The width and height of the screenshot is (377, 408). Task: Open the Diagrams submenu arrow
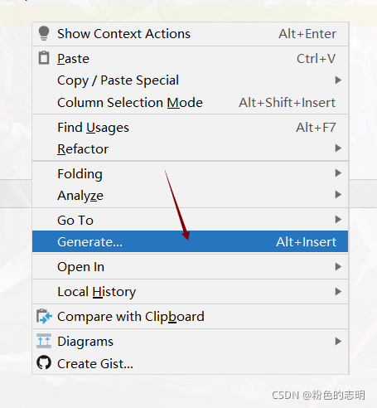[x=338, y=341]
